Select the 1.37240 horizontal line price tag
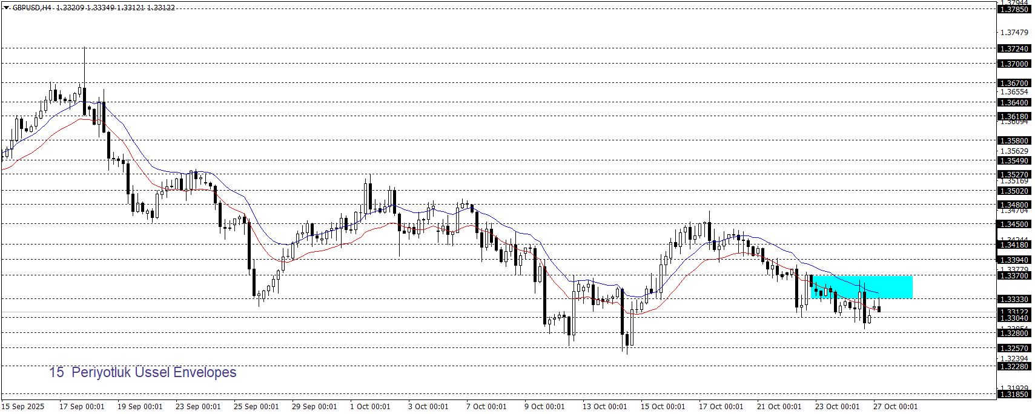Image resolution: width=1035 pixels, height=414 pixels. point(1013,48)
